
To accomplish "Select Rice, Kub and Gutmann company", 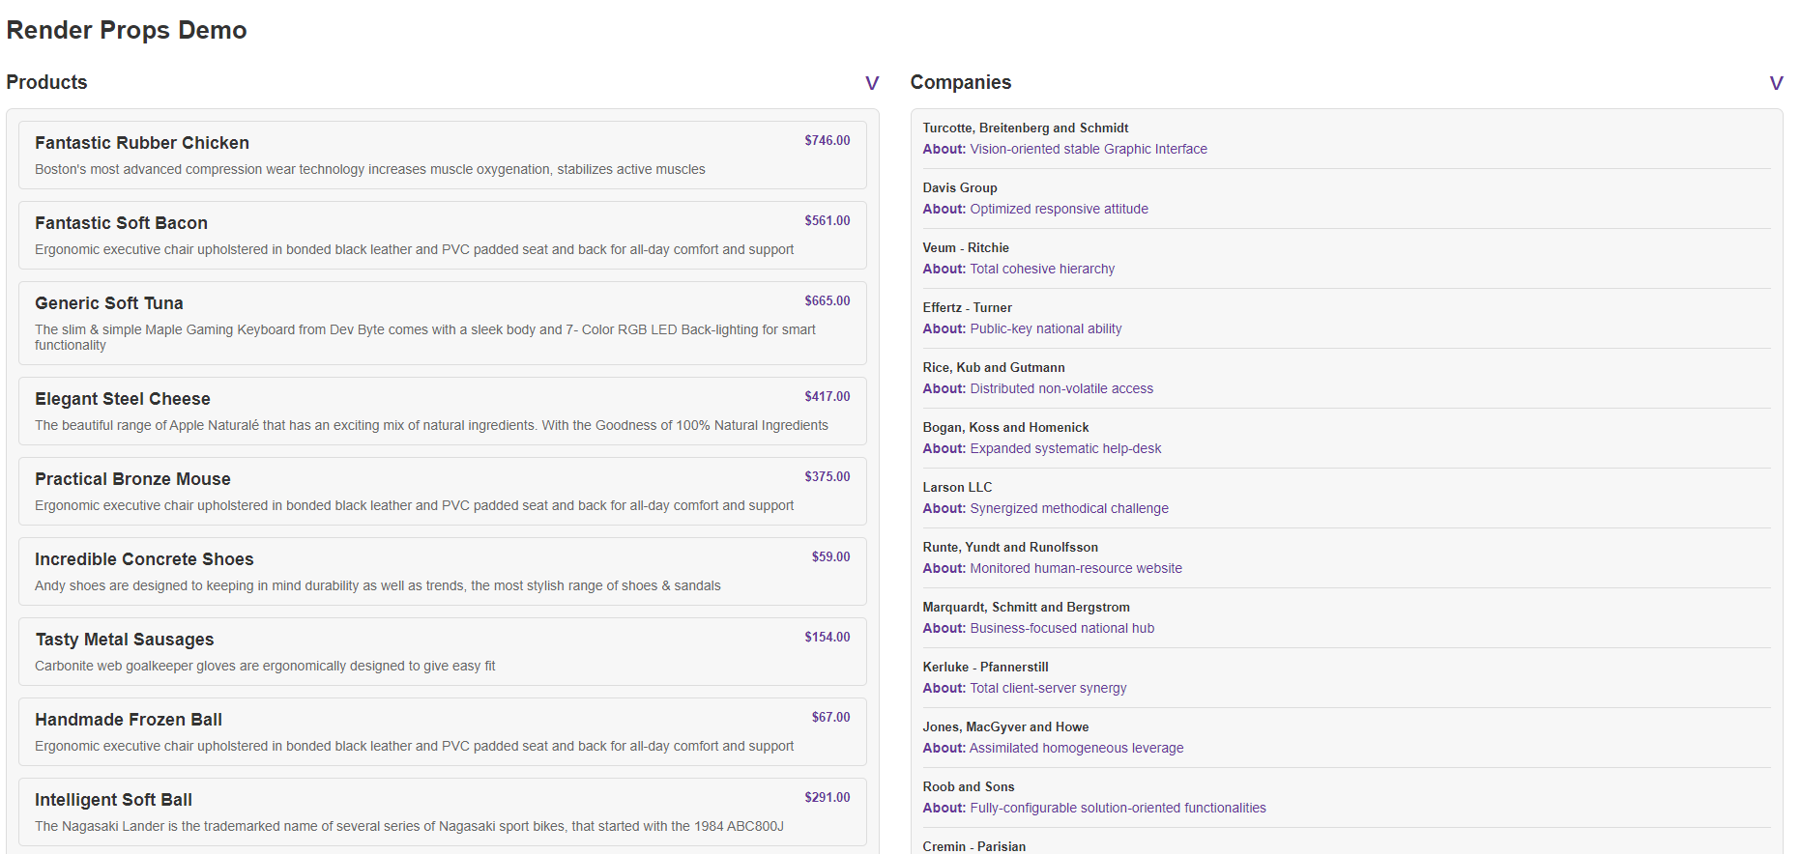I will (994, 367).
